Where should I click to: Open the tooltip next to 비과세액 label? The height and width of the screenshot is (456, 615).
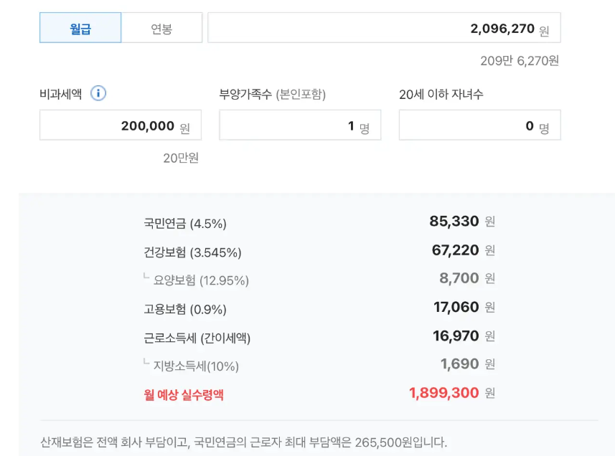[99, 93]
